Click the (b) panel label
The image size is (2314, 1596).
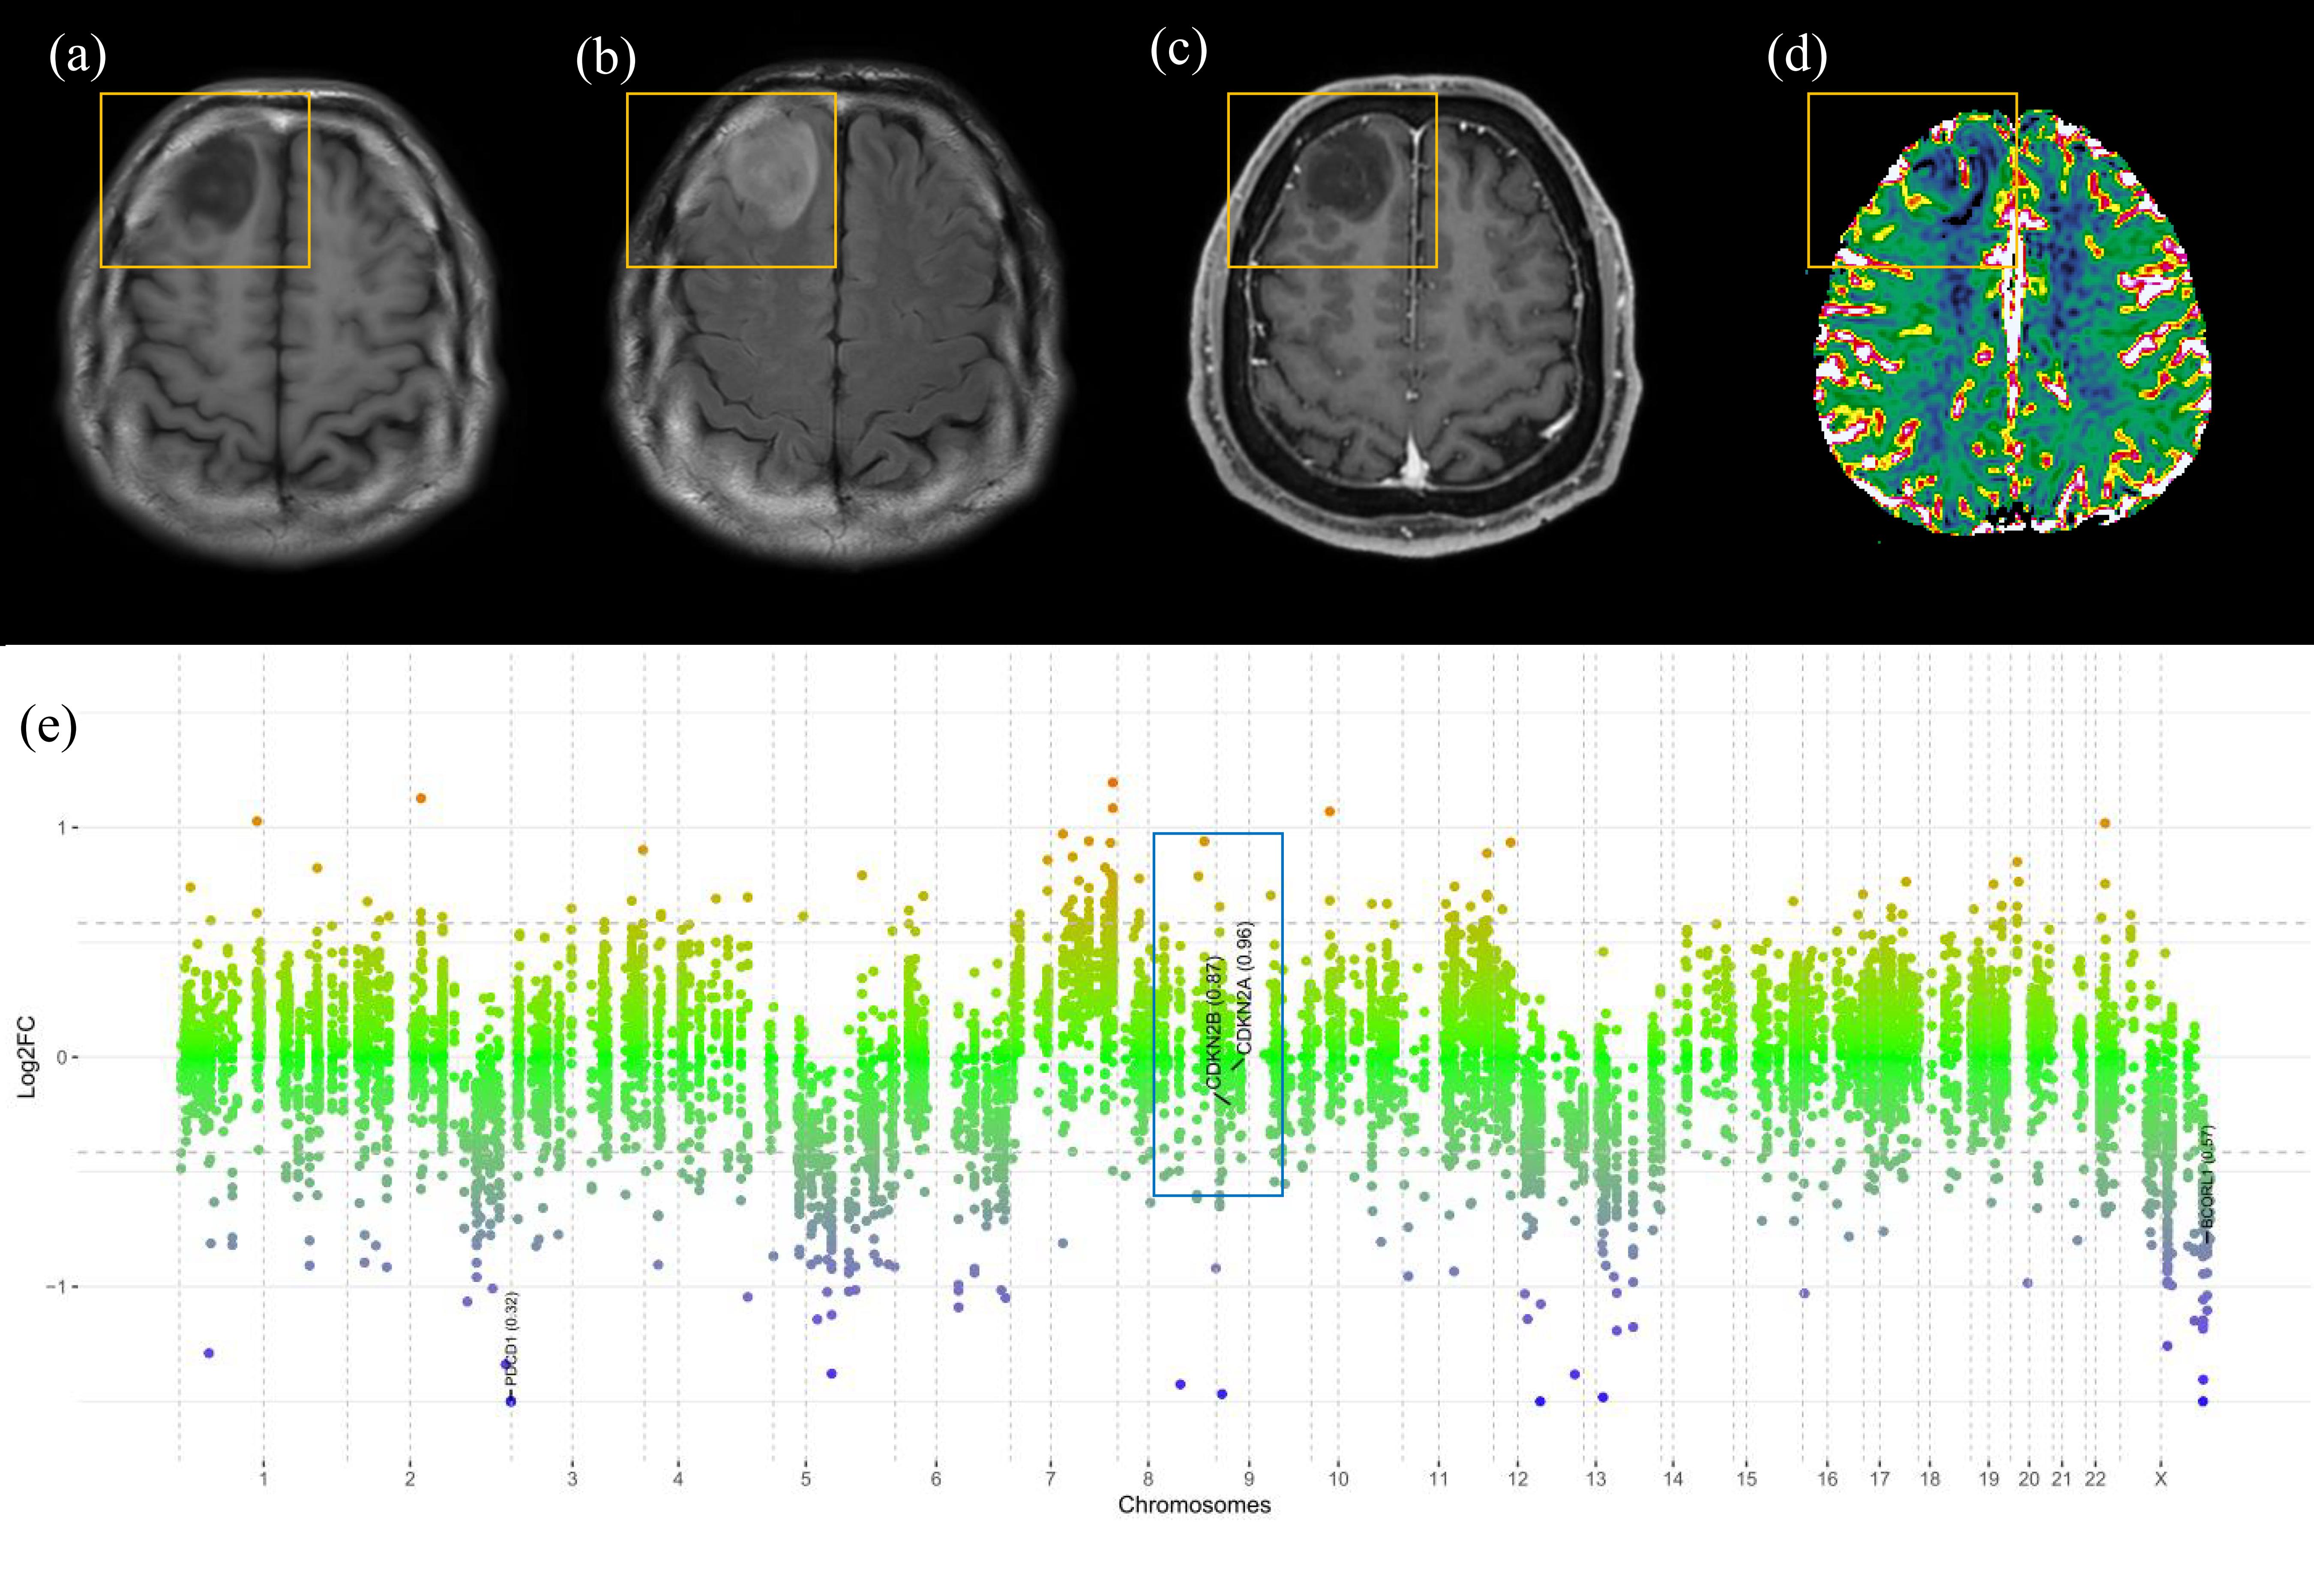[x=605, y=59]
